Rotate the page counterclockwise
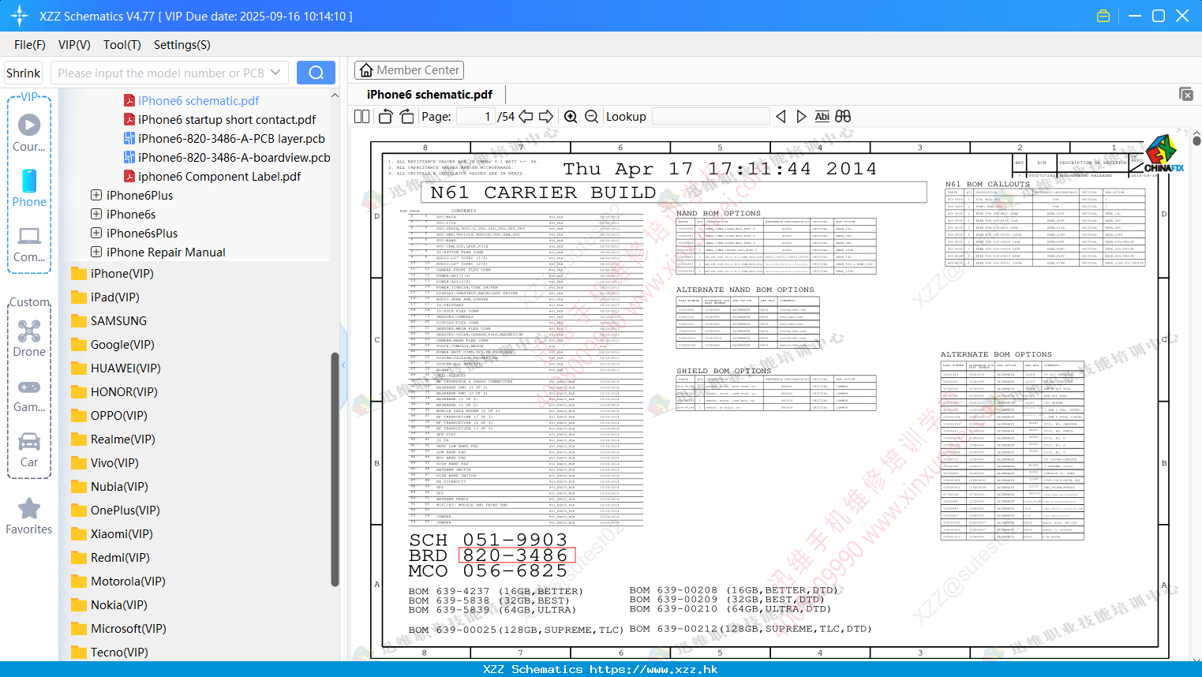This screenshot has height=677, width=1202. [x=386, y=117]
